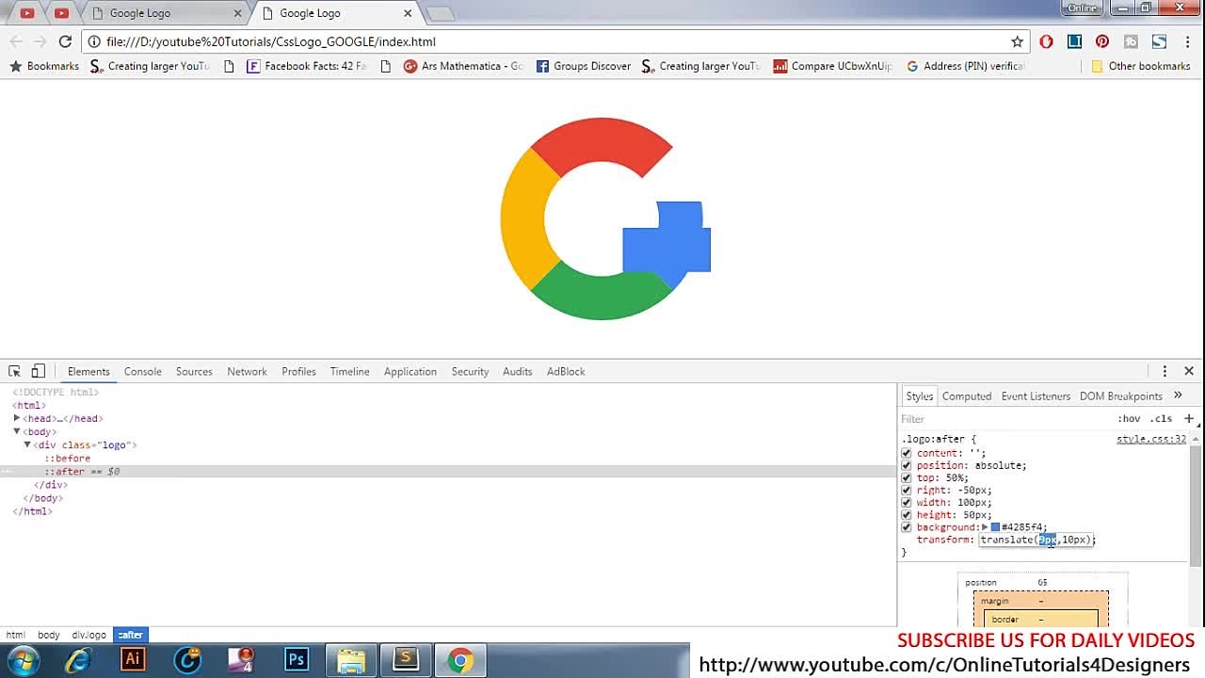Screen dimensions: 1205x678
Task: Toggle DevTools device toolbar icon
Action: click(39, 371)
